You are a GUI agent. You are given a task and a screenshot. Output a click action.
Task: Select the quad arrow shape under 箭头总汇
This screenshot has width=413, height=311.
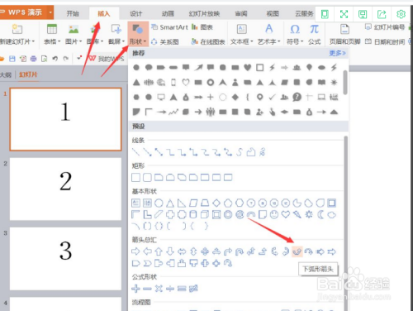tap(205, 251)
